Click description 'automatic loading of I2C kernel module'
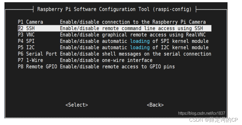Image resolution: width=242 pixels, height=125 pixels. click(x=155, y=47)
